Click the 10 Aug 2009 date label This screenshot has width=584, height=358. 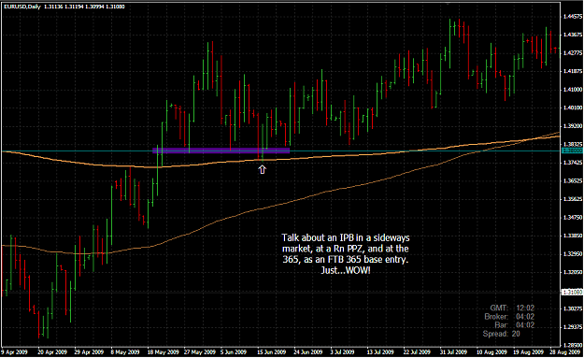[492, 352]
